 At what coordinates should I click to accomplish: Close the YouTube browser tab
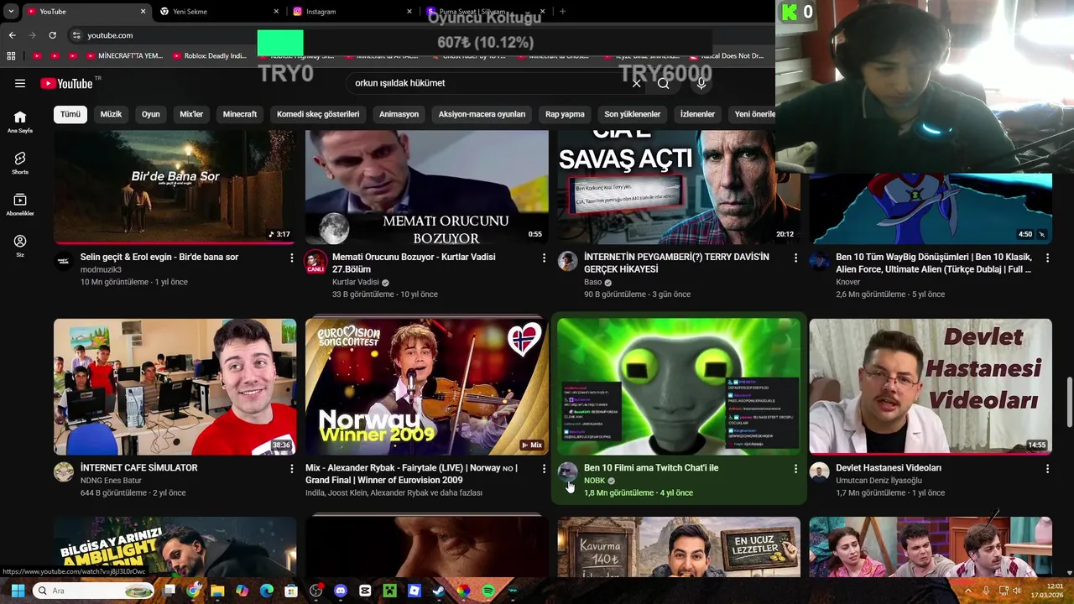(x=143, y=12)
